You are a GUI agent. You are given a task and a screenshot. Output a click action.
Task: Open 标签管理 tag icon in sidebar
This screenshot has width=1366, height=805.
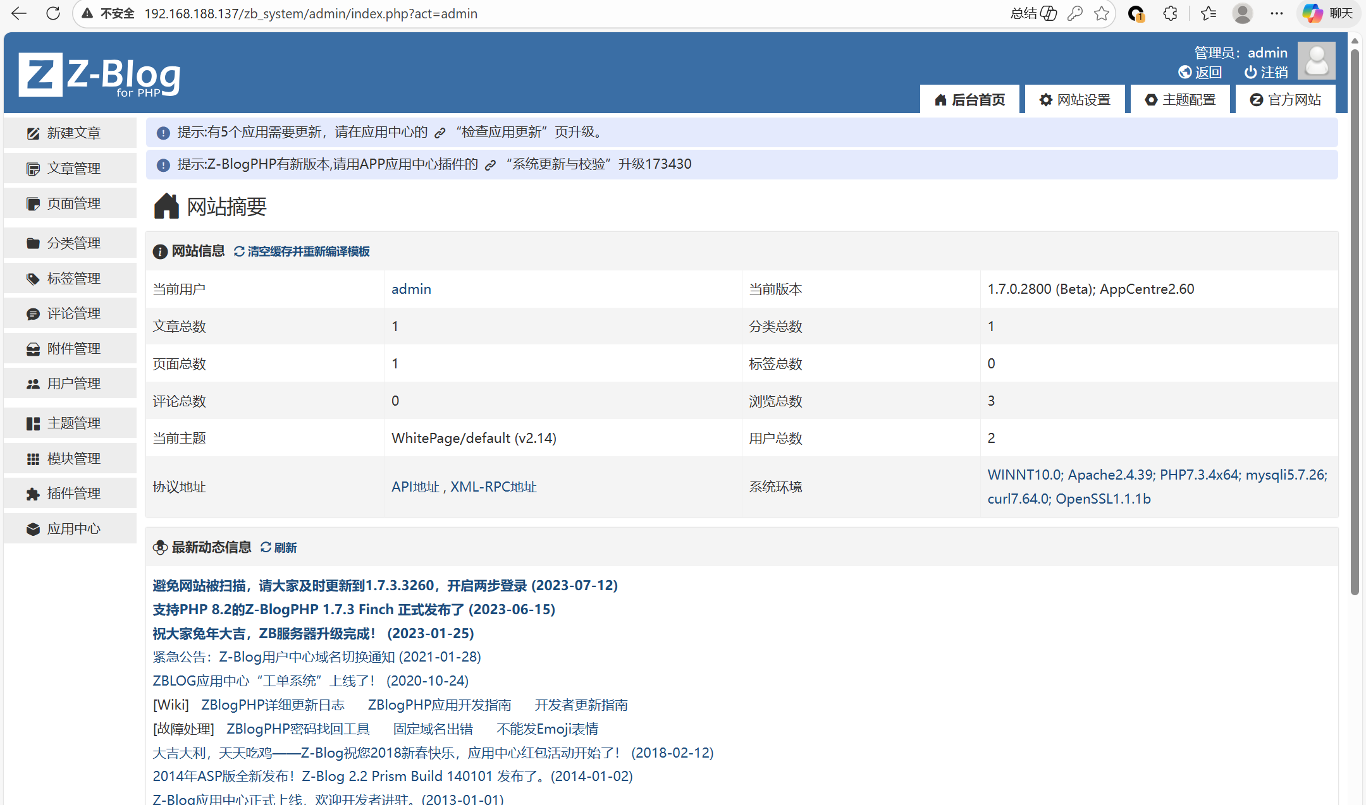click(x=33, y=279)
